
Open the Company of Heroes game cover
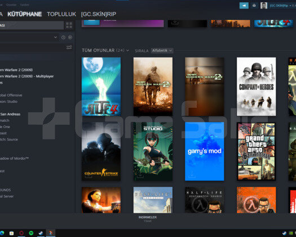[256, 86]
